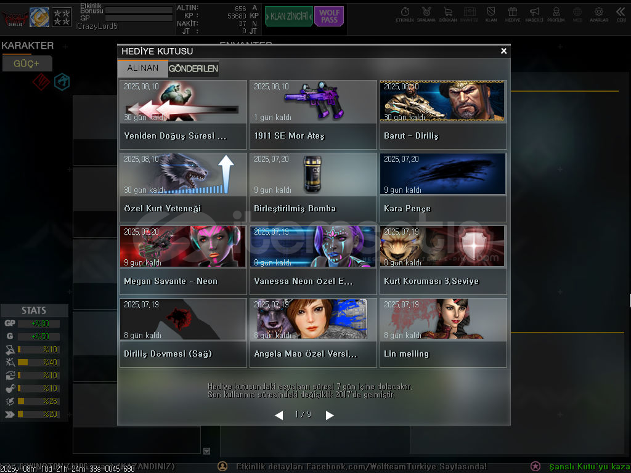Viewport: 631px width, 473px height.
Task: Select the Diriliş Dövmesi (Sağ) gift
Action: click(183, 333)
